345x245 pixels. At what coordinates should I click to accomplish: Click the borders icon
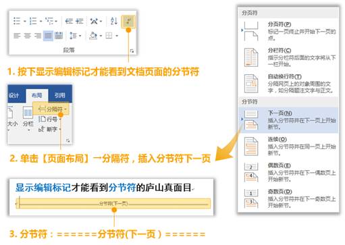[109, 36]
